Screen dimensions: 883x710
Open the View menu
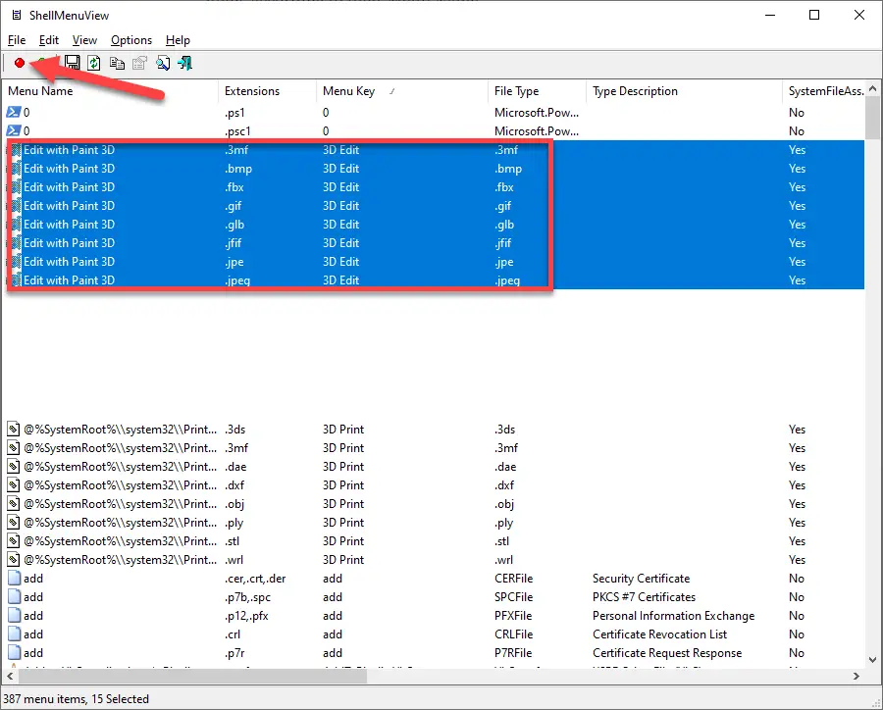pyautogui.click(x=84, y=40)
